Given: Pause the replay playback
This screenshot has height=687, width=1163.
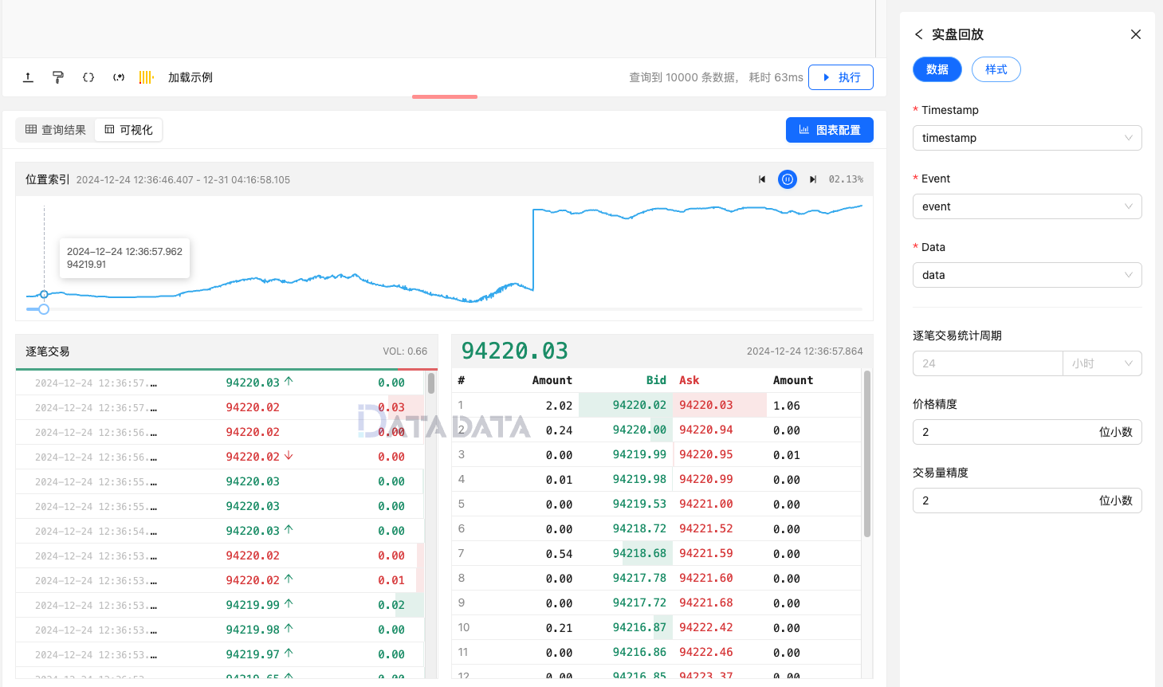Looking at the screenshot, I should pyautogui.click(x=788, y=179).
